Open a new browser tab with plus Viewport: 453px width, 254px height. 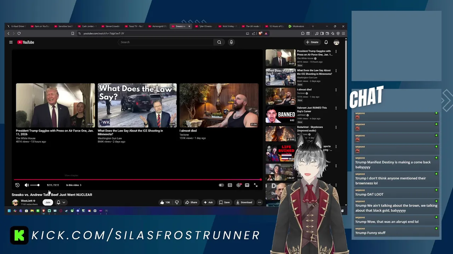(x=312, y=26)
